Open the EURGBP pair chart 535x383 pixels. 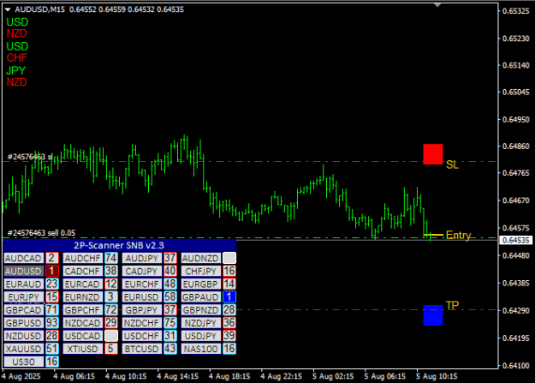point(201,284)
